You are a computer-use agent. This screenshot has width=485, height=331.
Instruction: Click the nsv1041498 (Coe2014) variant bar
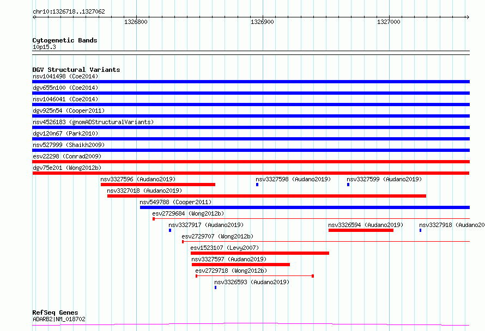(251, 82)
